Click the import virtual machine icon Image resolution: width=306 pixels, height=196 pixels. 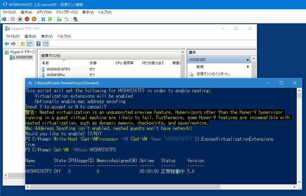pos(191,74)
